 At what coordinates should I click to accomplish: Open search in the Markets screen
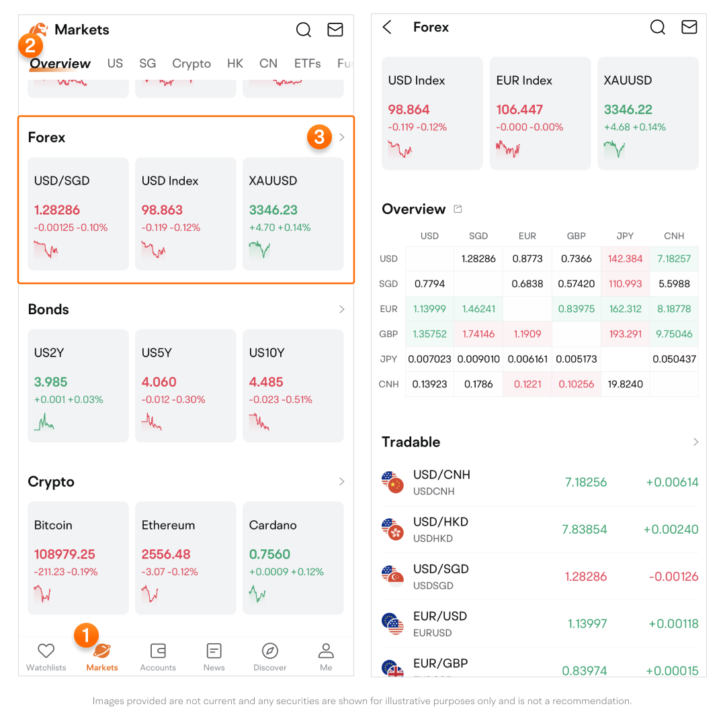click(x=304, y=30)
